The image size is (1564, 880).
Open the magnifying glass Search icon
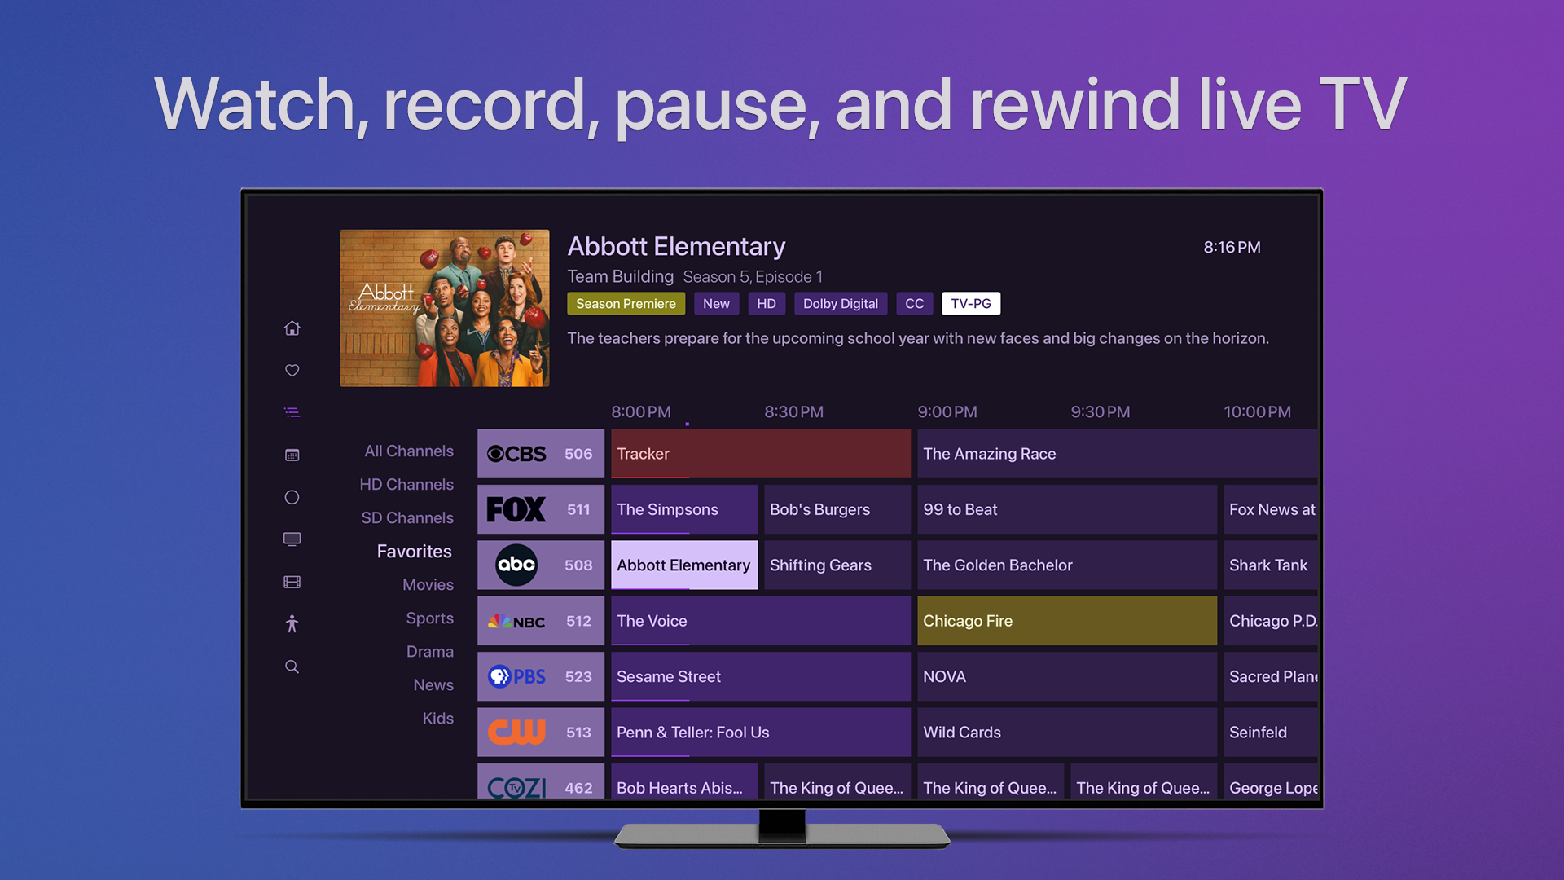292,667
